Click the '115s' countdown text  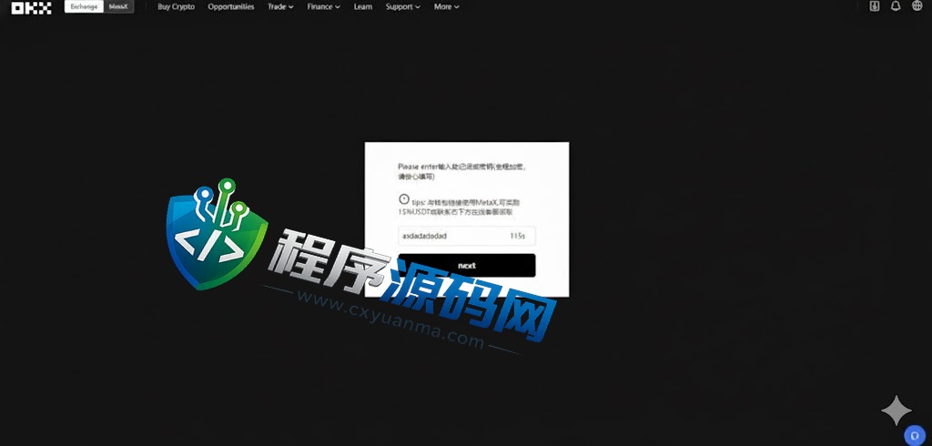coord(517,236)
